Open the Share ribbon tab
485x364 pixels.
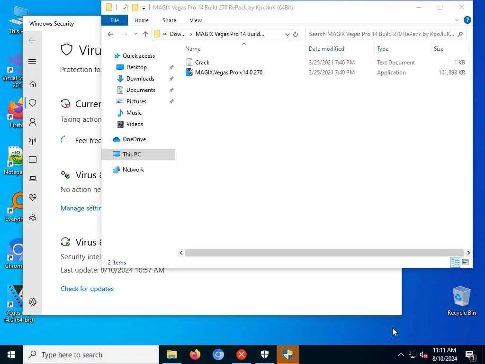tap(169, 20)
